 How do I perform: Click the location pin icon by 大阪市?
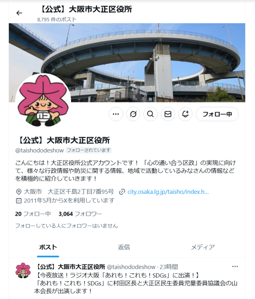(18, 191)
